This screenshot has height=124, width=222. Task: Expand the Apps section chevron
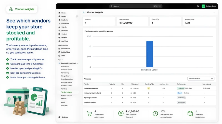click(x=63, y=60)
